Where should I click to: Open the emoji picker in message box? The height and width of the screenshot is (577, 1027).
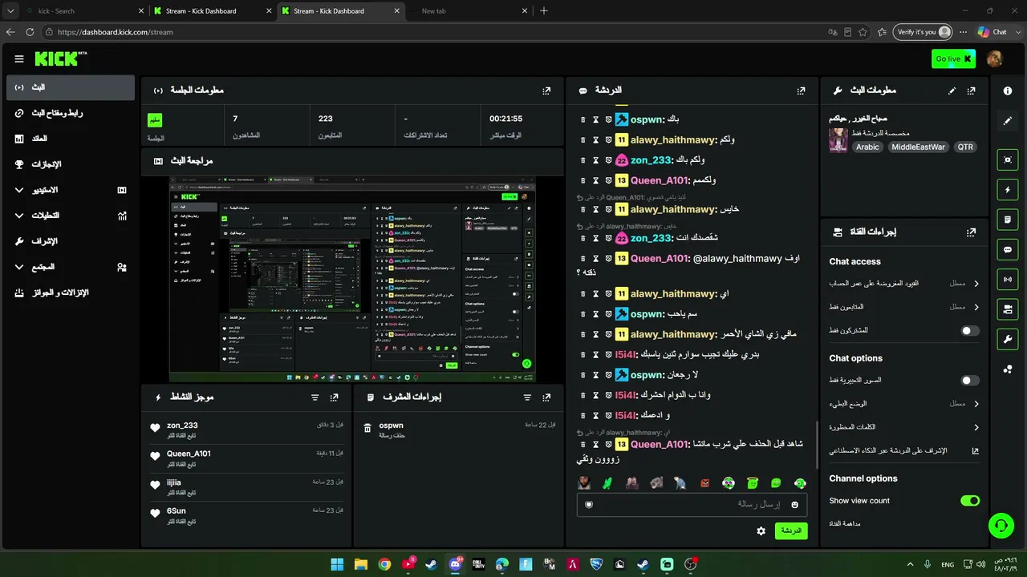point(795,504)
